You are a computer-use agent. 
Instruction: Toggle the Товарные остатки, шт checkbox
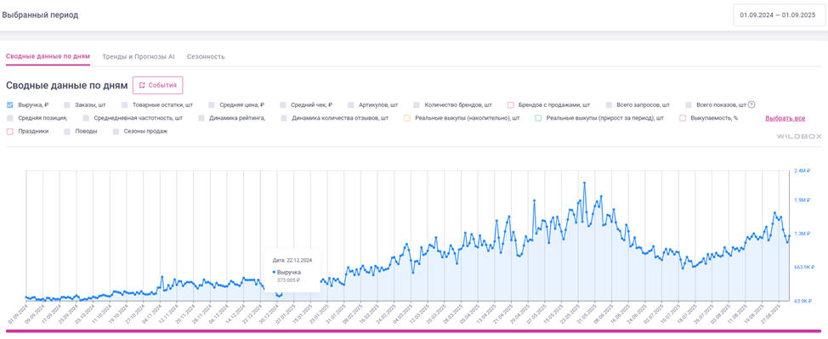point(124,105)
